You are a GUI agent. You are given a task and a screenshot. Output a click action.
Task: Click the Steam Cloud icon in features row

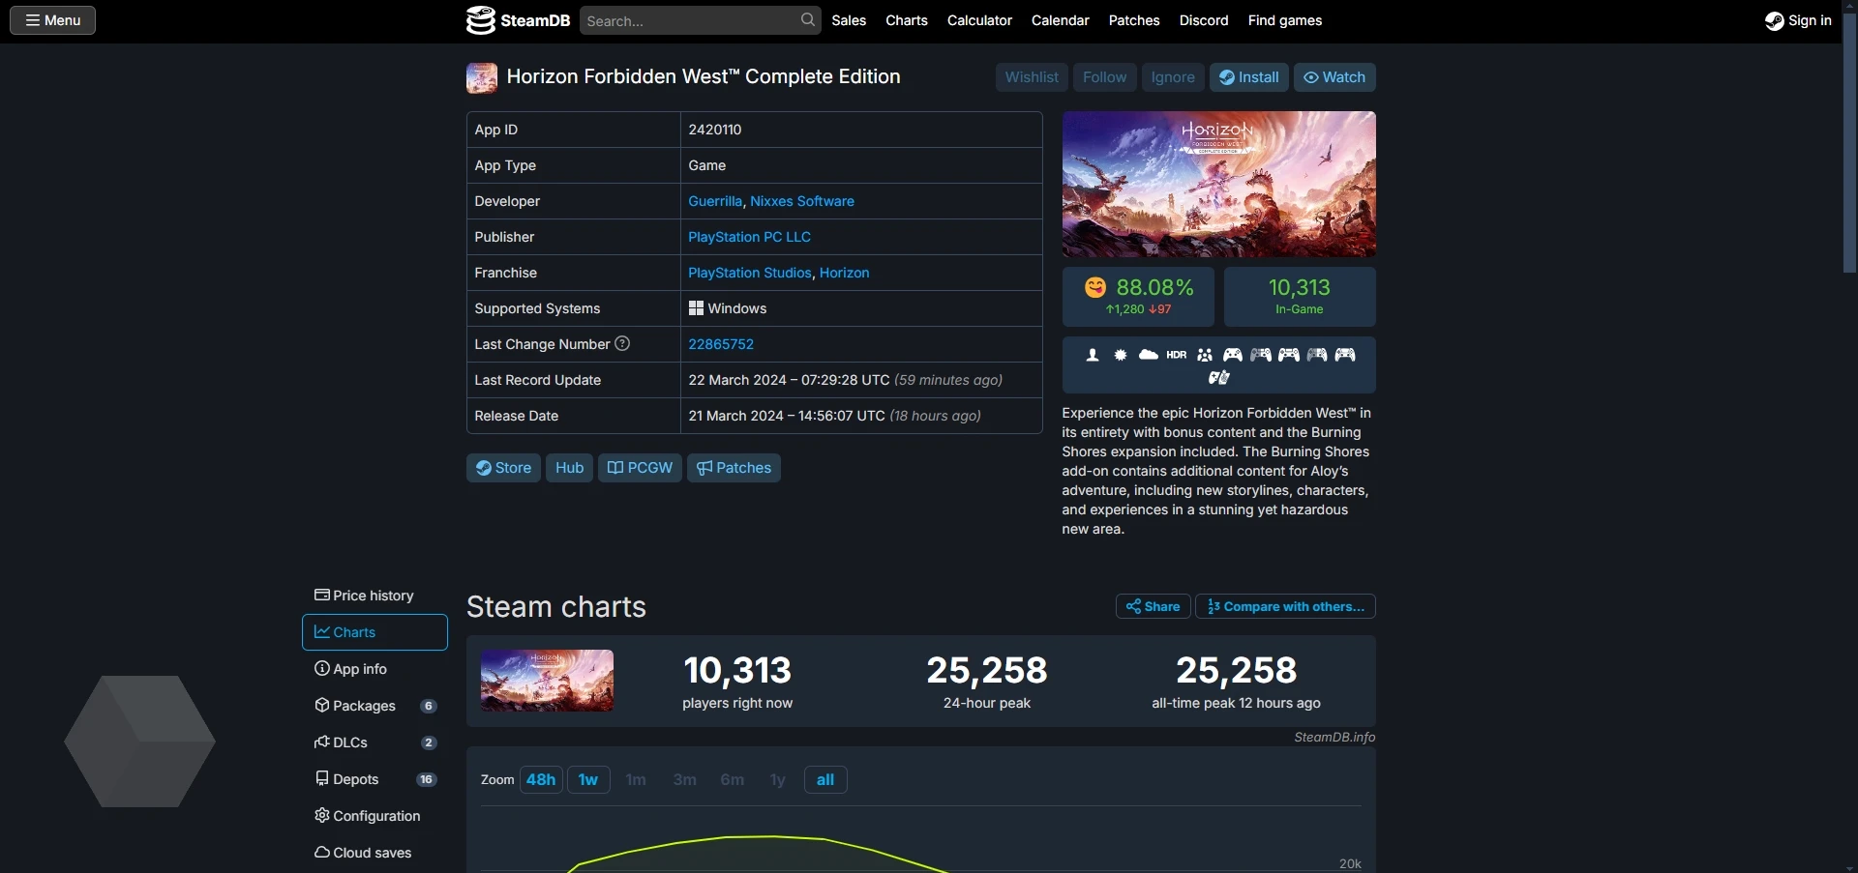1148,355
